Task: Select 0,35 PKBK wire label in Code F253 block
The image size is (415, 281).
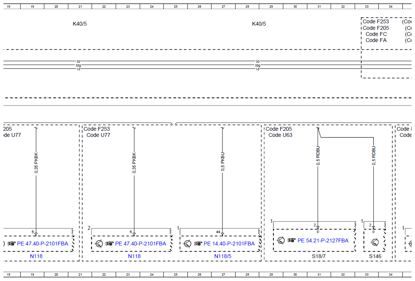Action: click(134, 163)
